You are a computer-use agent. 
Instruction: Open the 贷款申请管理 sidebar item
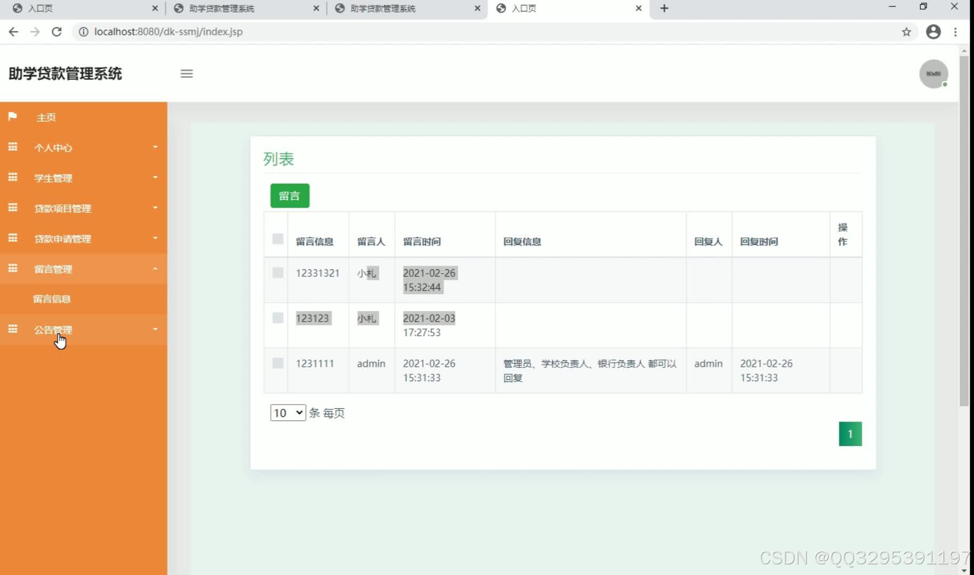[x=84, y=239]
